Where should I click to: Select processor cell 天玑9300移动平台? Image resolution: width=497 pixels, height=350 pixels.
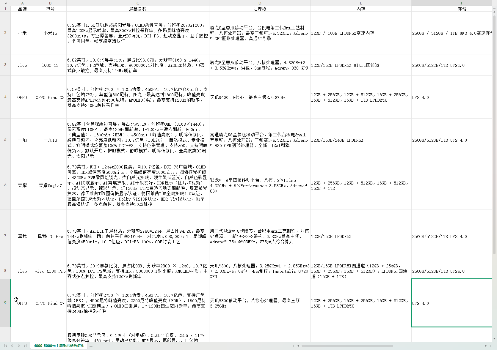coord(260,303)
